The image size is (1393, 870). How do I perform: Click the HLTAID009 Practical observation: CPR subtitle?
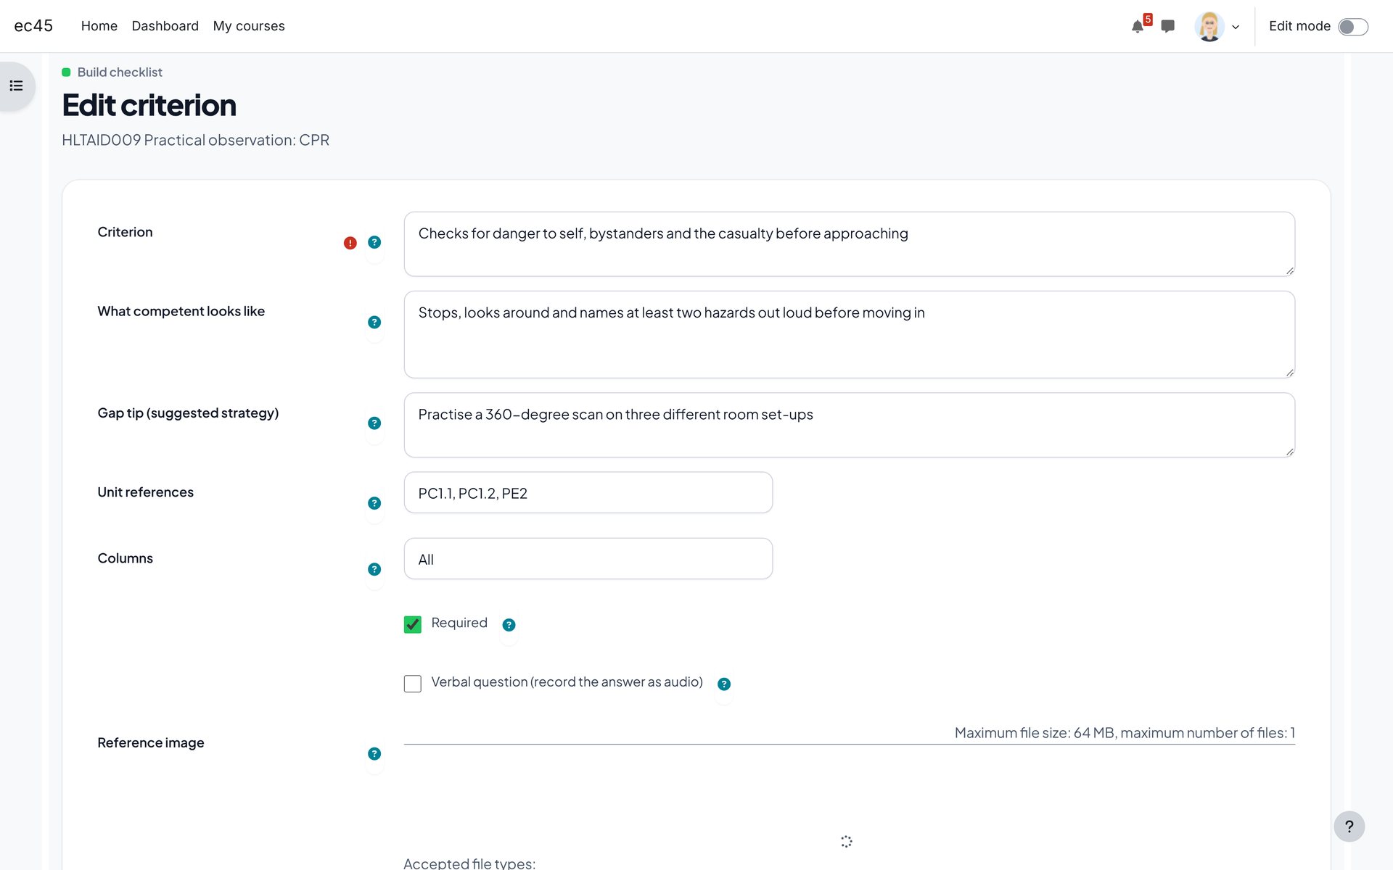195,140
